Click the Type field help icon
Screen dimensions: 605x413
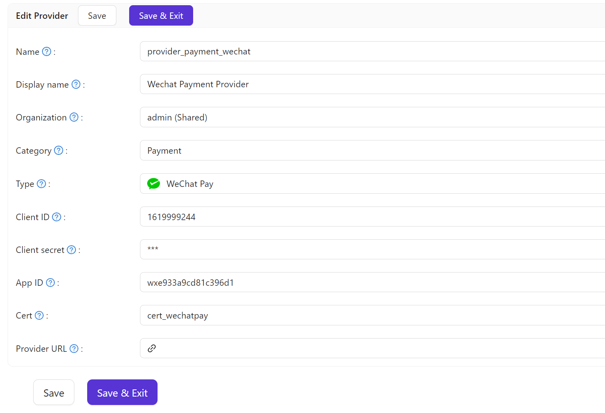(x=41, y=183)
